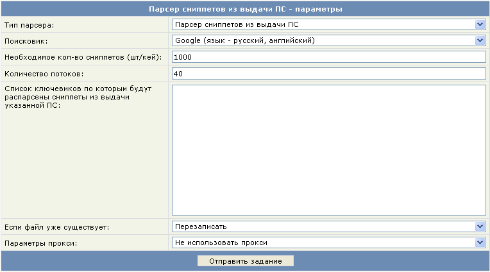Click the 'Парсер сниппетов из выдачи ПС' selected value

[237, 24]
